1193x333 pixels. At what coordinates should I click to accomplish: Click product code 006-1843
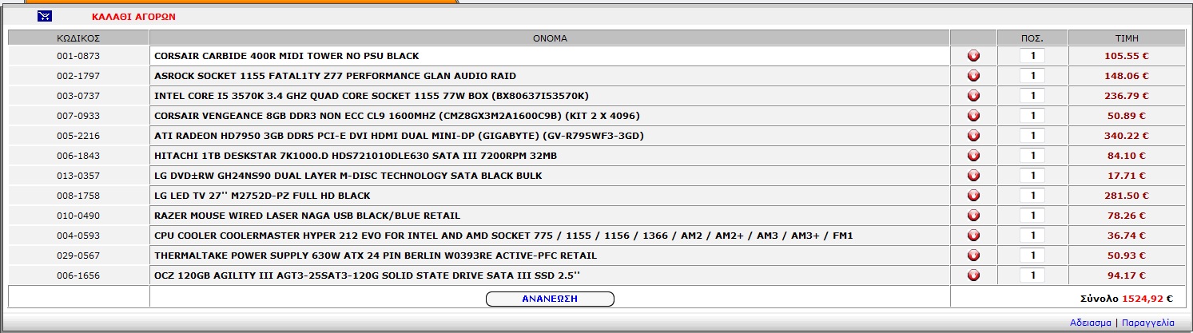pos(78,156)
